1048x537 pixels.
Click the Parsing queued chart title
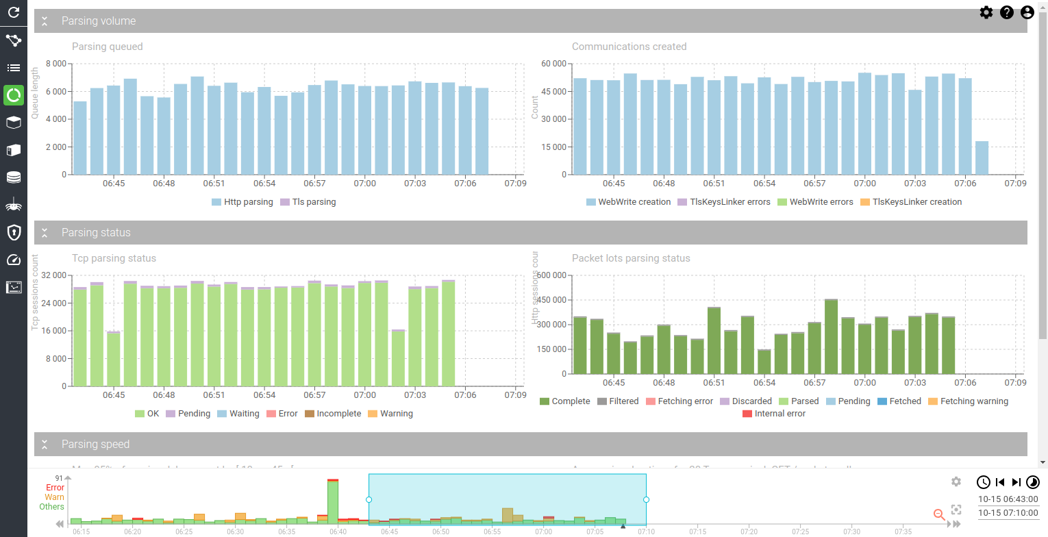[108, 47]
